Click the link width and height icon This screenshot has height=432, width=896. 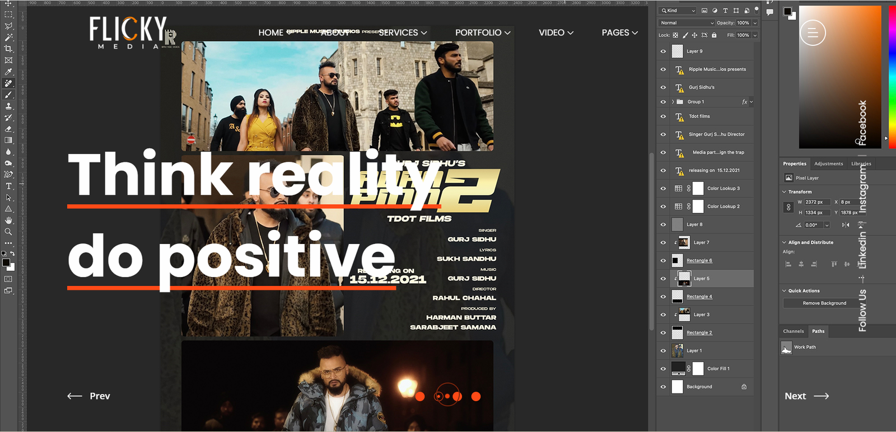788,207
